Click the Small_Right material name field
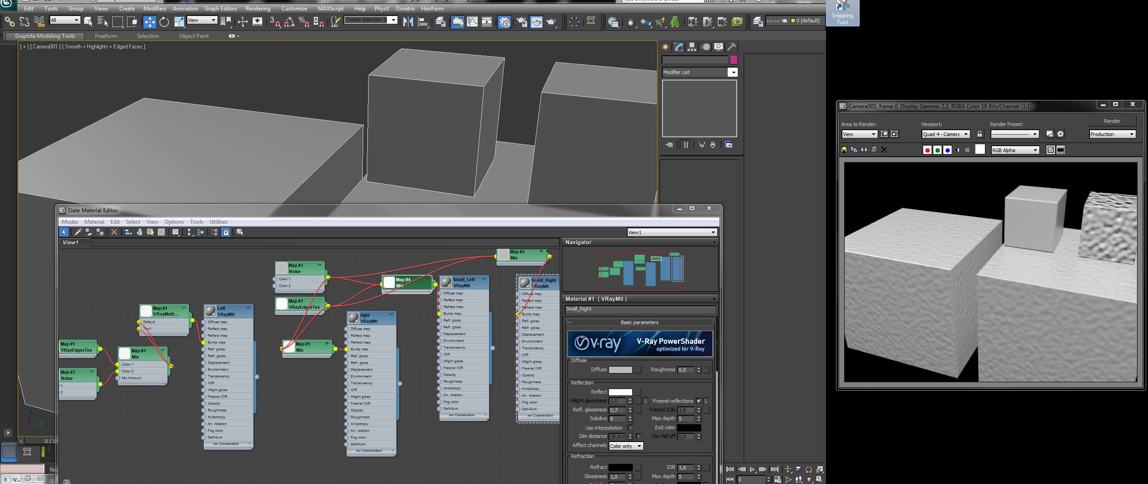 click(x=640, y=309)
